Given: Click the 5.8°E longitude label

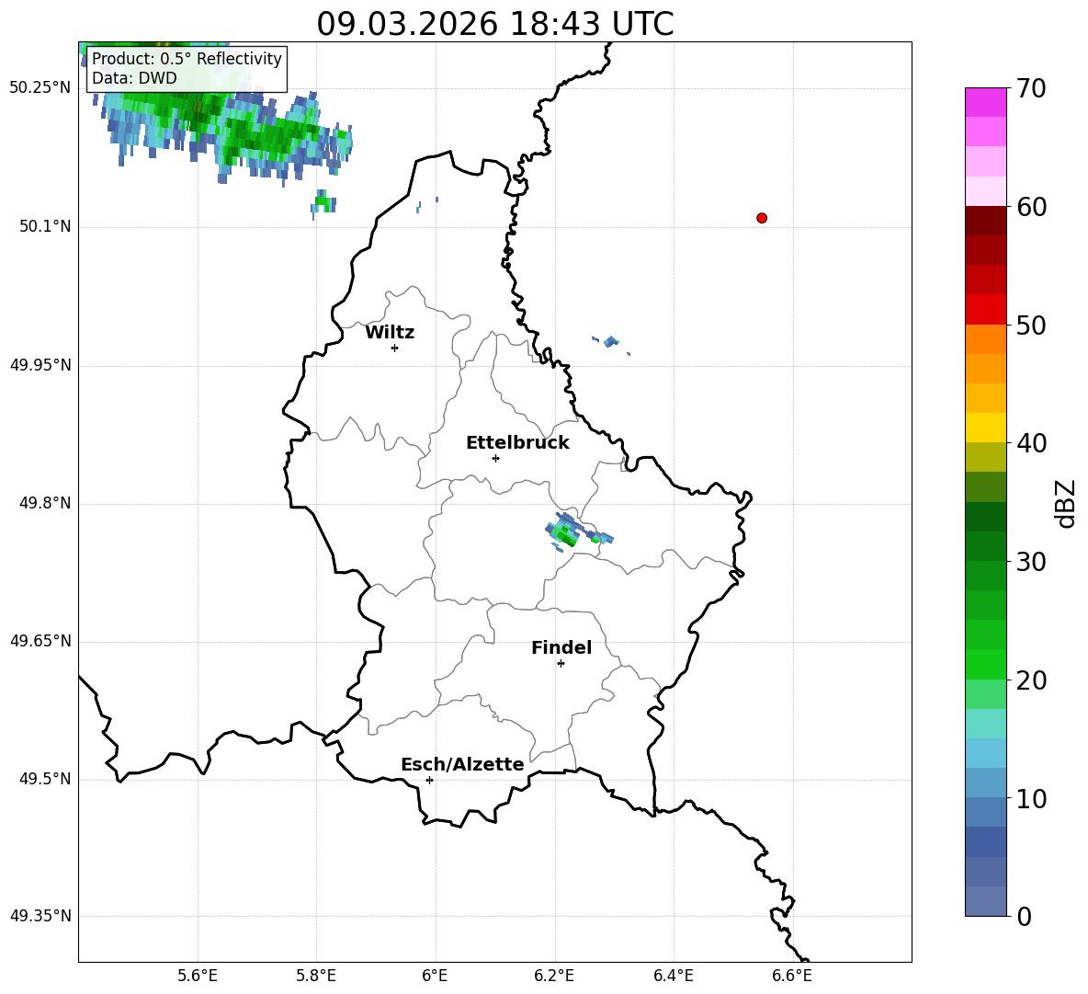Looking at the screenshot, I should (316, 976).
